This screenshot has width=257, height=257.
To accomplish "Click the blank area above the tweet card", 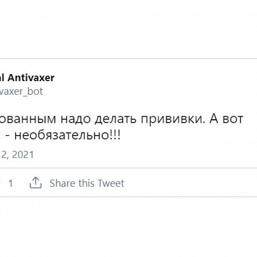I will pos(128,29).
